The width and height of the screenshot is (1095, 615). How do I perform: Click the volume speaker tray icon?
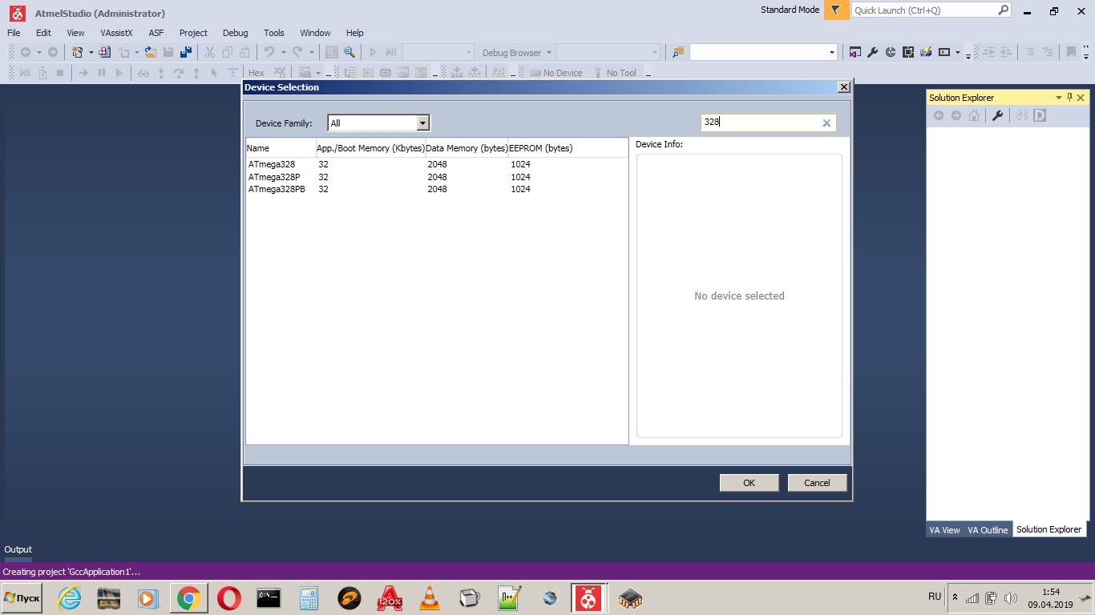pyautogui.click(x=1010, y=598)
